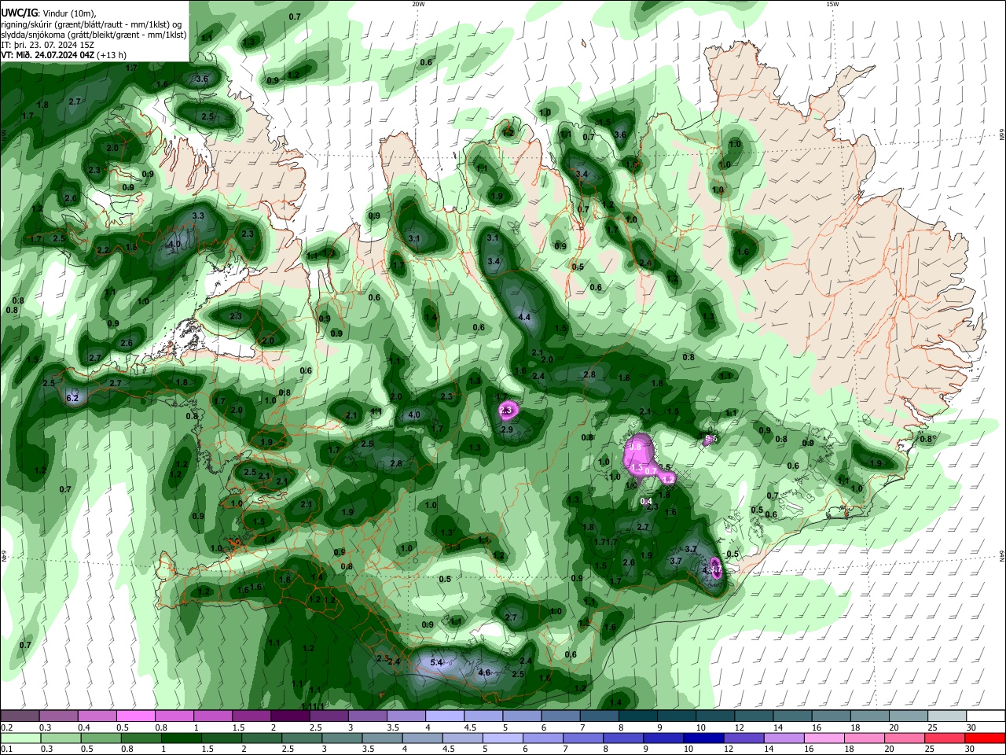This screenshot has width=1006, height=755.
Task: Click the 4.4 precipitation value on the map
Action: (525, 317)
